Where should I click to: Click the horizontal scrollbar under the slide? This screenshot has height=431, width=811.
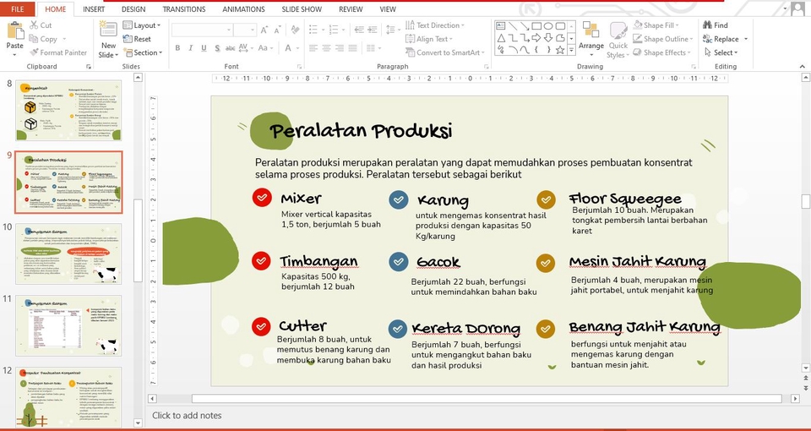[487, 399]
